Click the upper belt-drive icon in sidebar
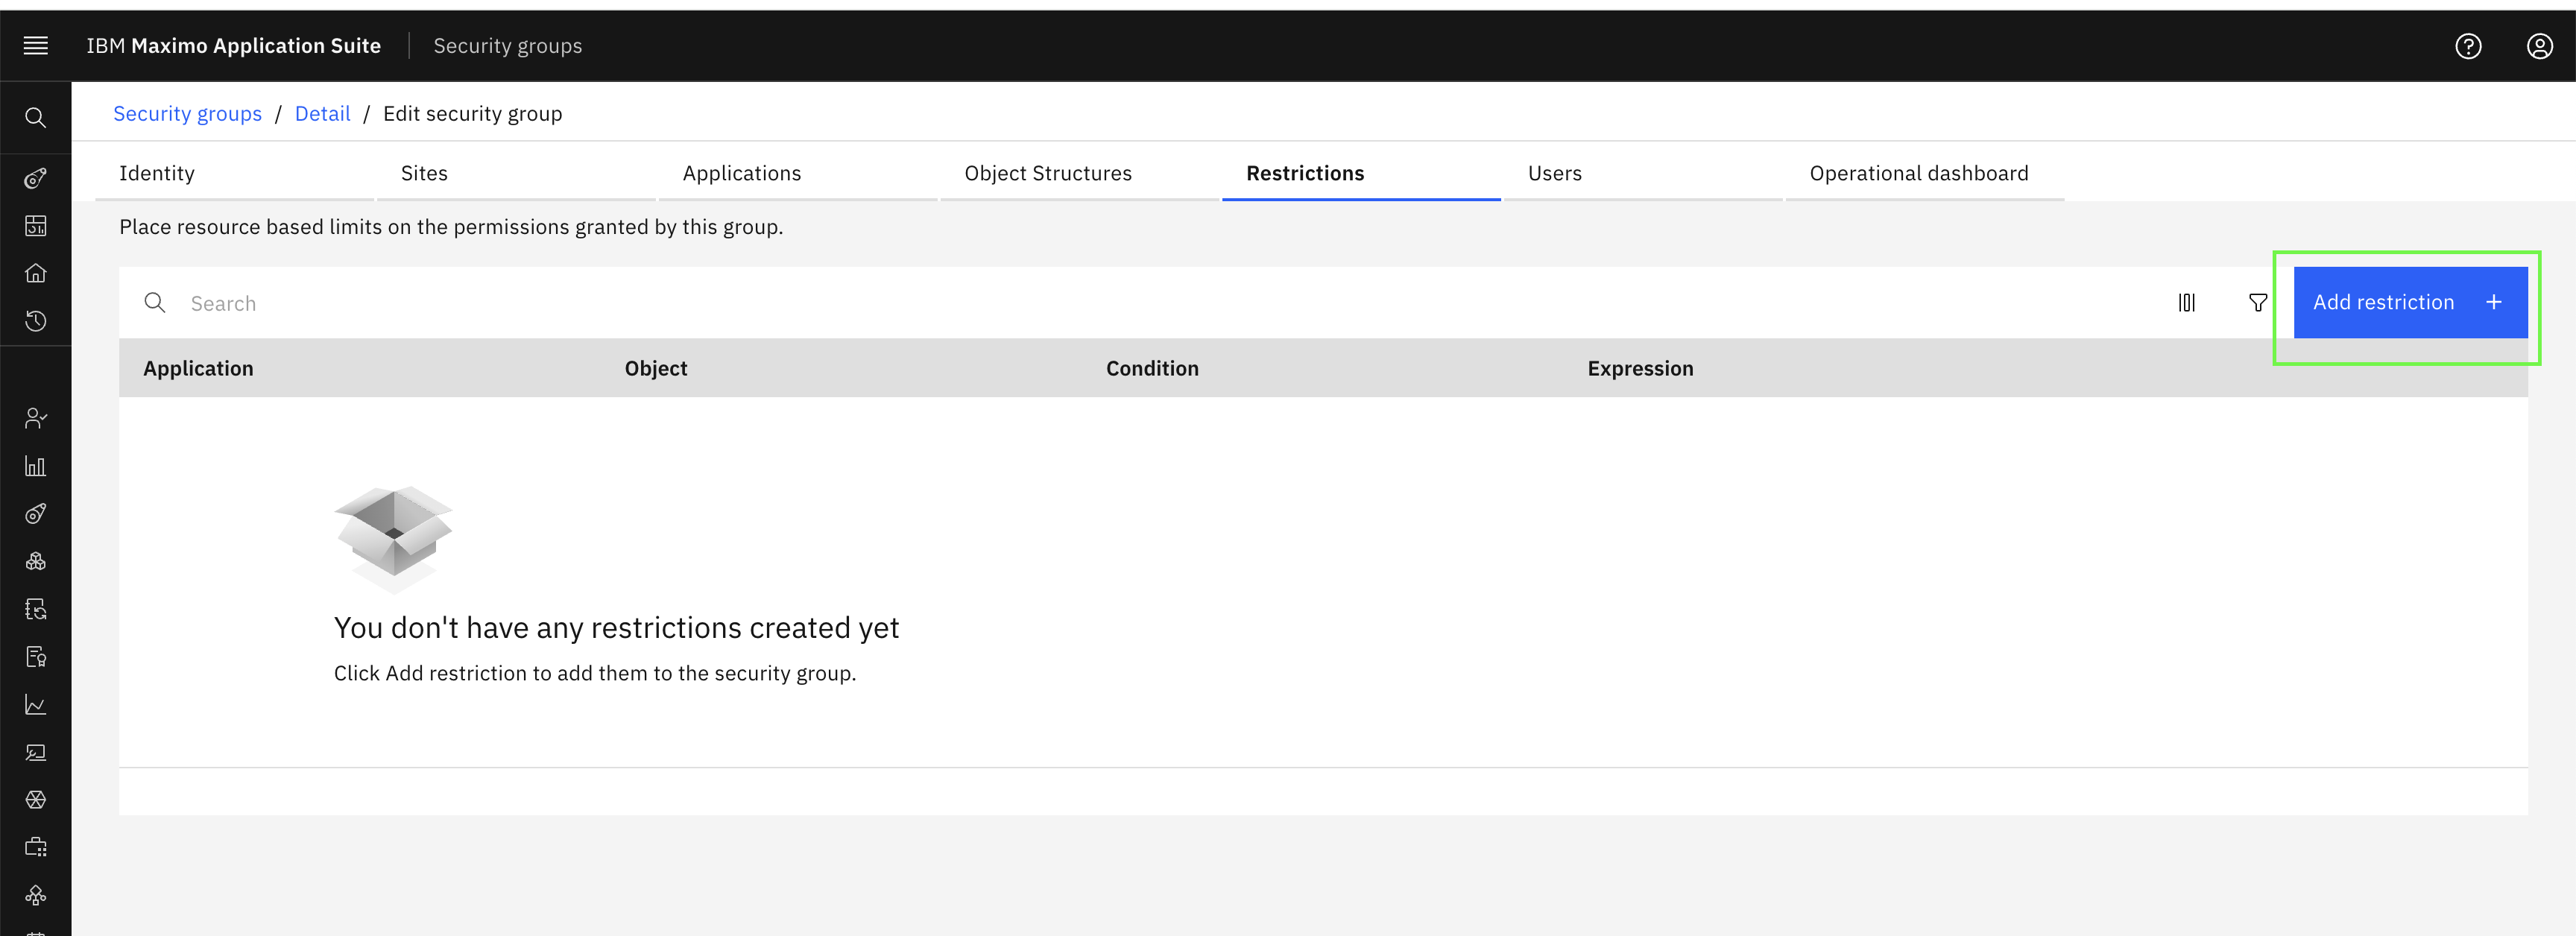The image size is (2576, 936). [36, 178]
